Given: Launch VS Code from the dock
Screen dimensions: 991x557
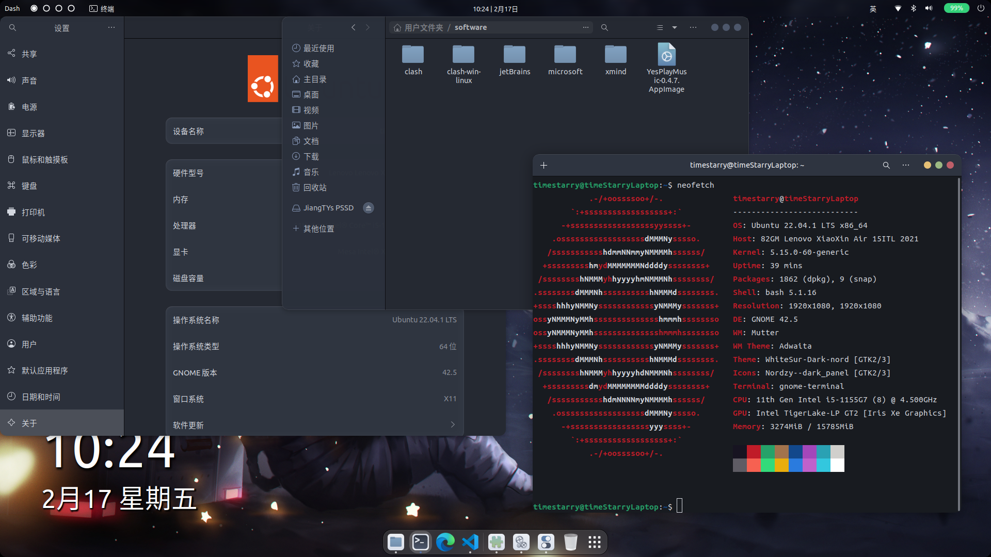Looking at the screenshot, I should pyautogui.click(x=470, y=542).
